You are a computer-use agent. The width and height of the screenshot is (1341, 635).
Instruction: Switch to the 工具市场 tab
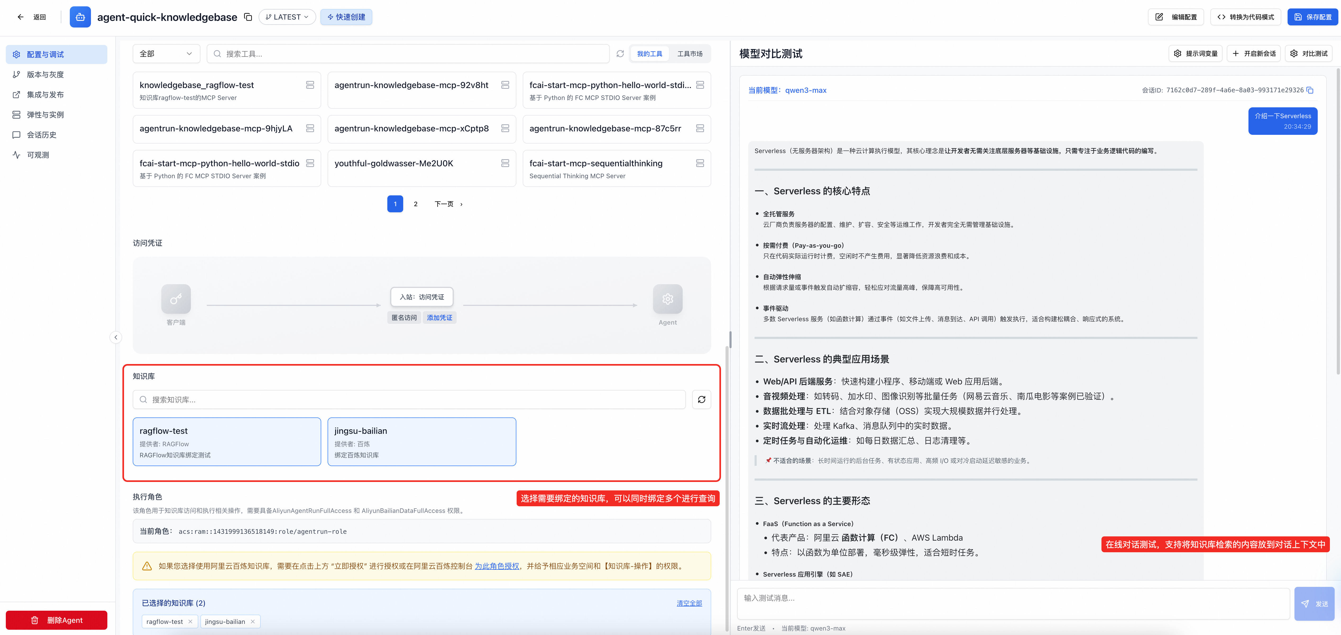click(689, 54)
